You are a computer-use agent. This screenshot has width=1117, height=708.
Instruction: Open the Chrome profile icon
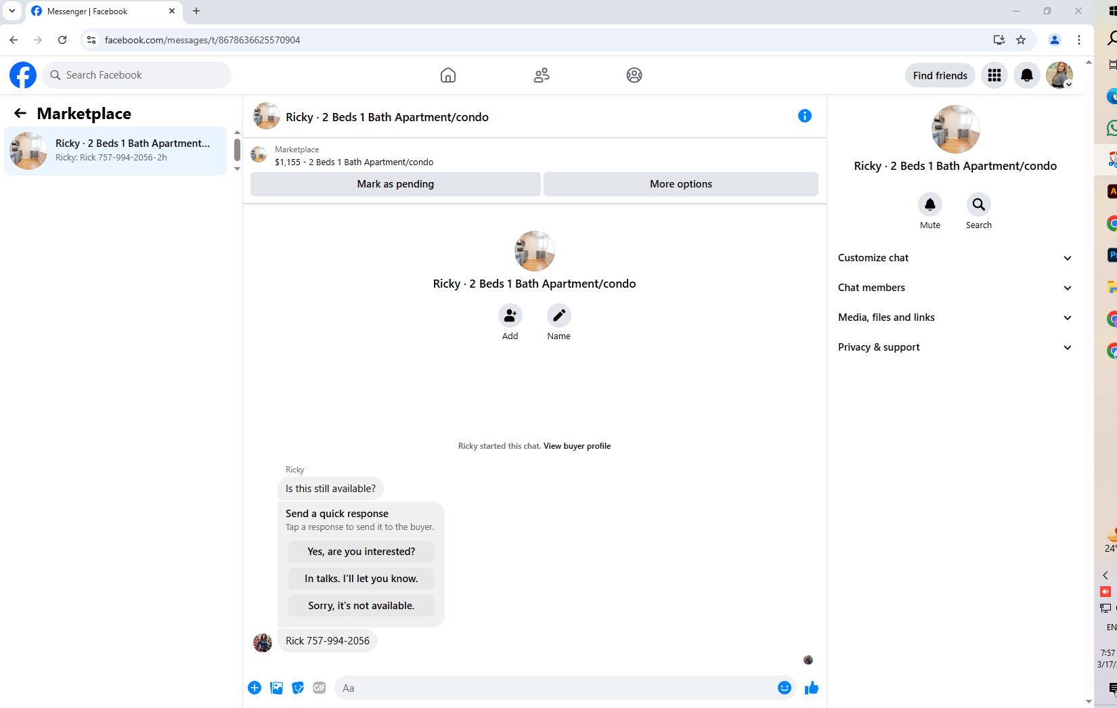tap(1055, 40)
